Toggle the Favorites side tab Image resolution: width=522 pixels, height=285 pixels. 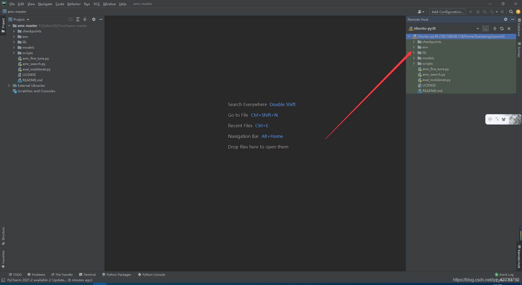click(3, 259)
